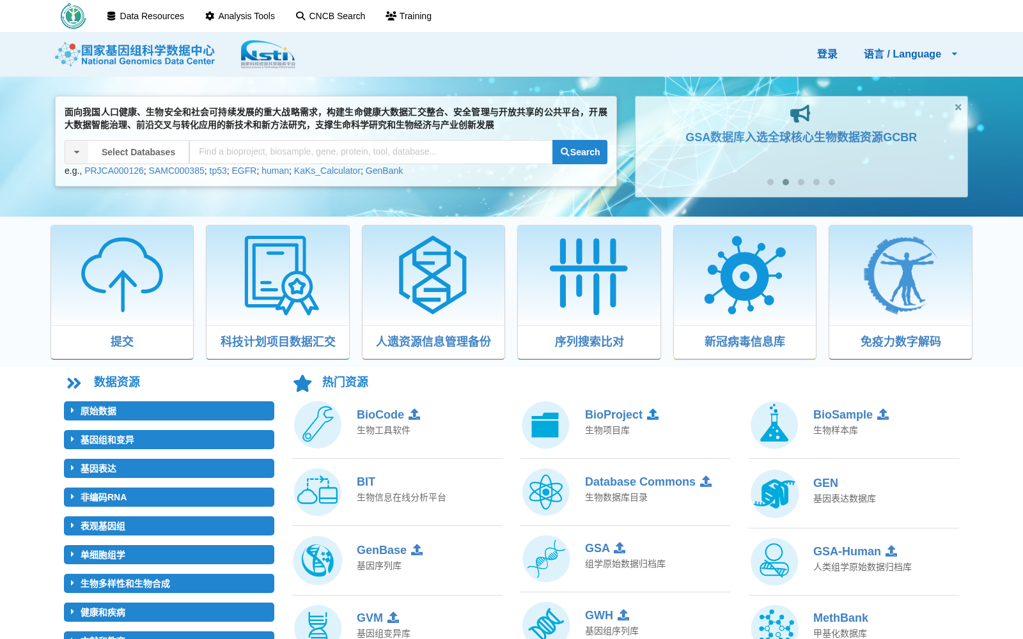
Task: Click the GEN gene expression icon
Action: tap(774, 493)
